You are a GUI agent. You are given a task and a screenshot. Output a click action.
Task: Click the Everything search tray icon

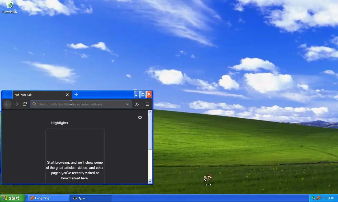pyautogui.click(x=318, y=198)
